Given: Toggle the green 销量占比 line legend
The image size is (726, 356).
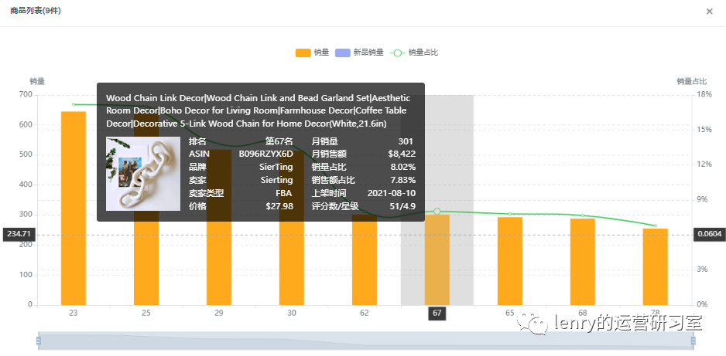Looking at the screenshot, I should tap(398, 53).
